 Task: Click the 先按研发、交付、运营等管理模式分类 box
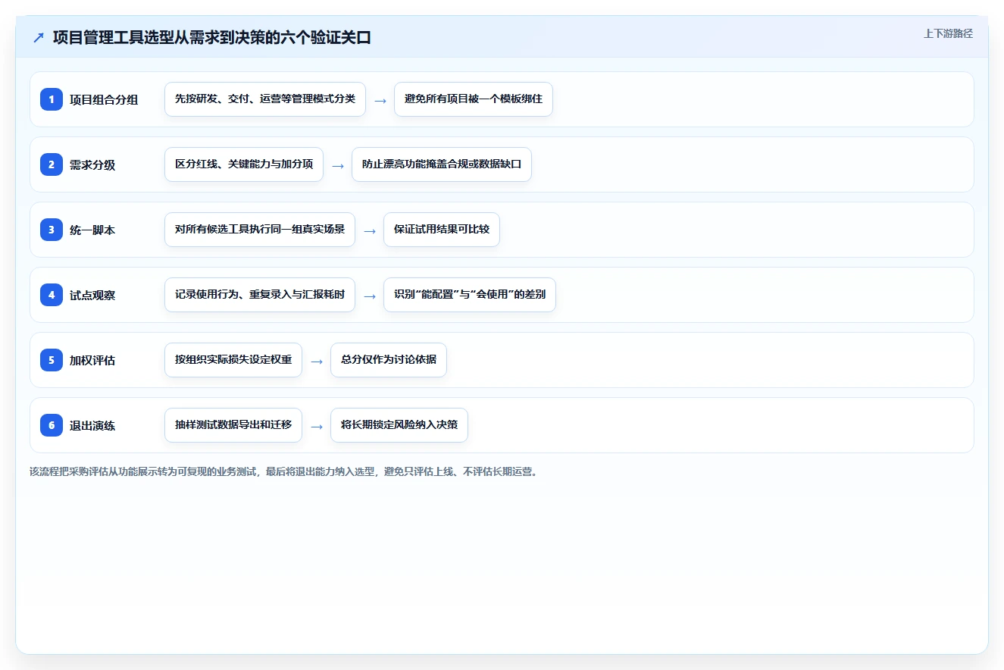[x=265, y=99]
